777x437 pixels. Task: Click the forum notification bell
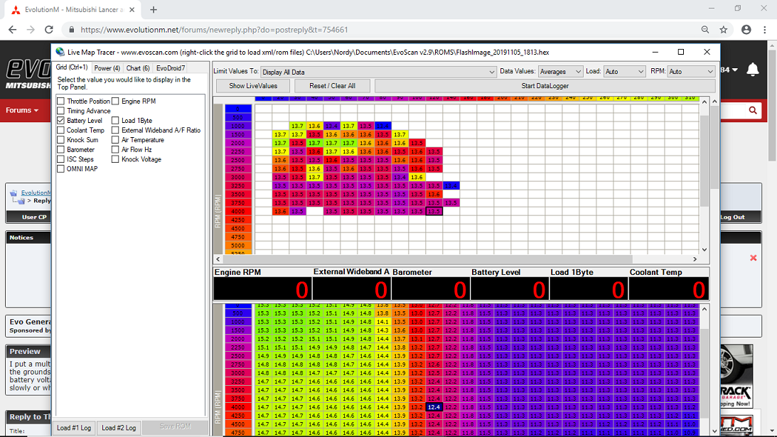click(753, 70)
